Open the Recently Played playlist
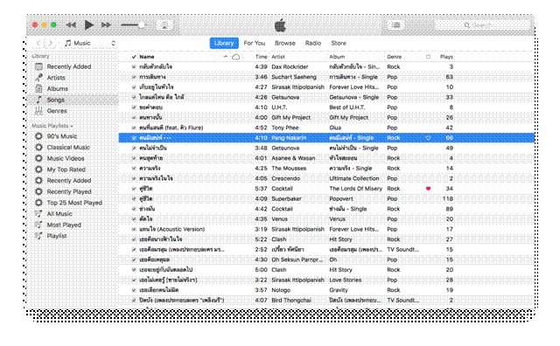The image size is (560, 346). 69,191
